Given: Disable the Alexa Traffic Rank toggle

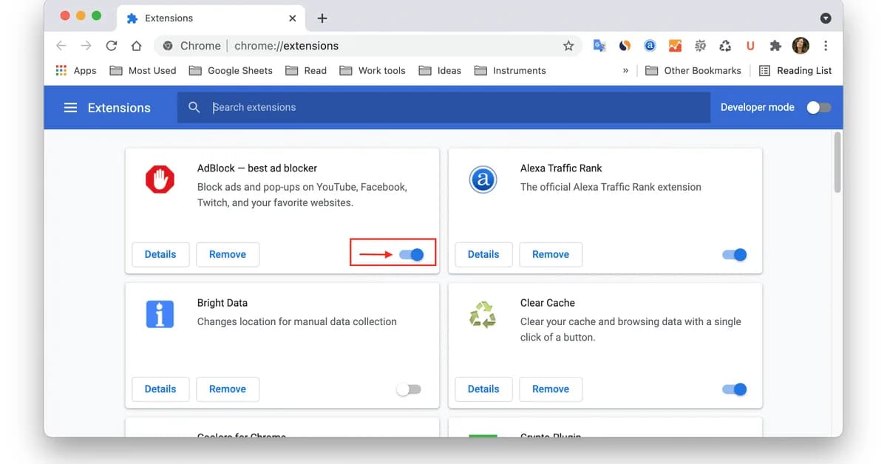Looking at the screenshot, I should [735, 254].
